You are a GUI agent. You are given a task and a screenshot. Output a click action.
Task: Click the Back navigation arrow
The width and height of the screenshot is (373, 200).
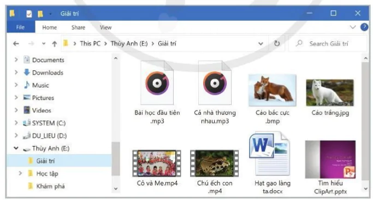pos(16,44)
